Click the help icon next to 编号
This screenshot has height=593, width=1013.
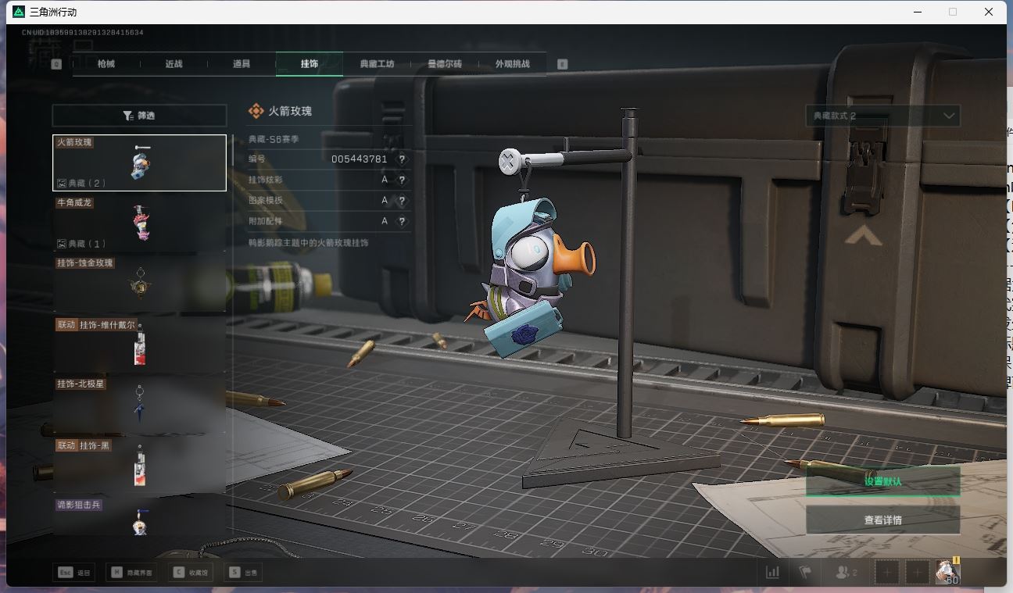[402, 159]
